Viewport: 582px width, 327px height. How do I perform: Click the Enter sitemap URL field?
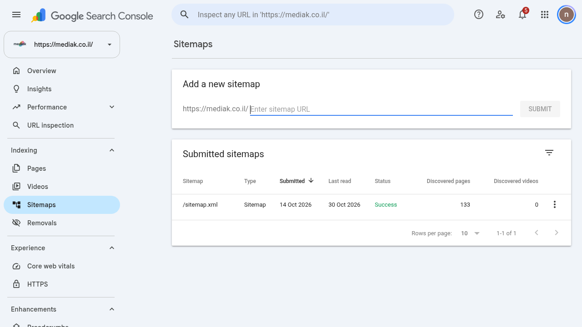(381, 109)
